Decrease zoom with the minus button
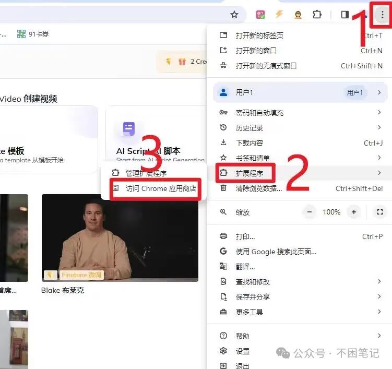The image size is (392, 369). coord(310,212)
